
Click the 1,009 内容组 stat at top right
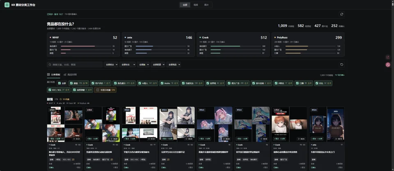click(286, 26)
